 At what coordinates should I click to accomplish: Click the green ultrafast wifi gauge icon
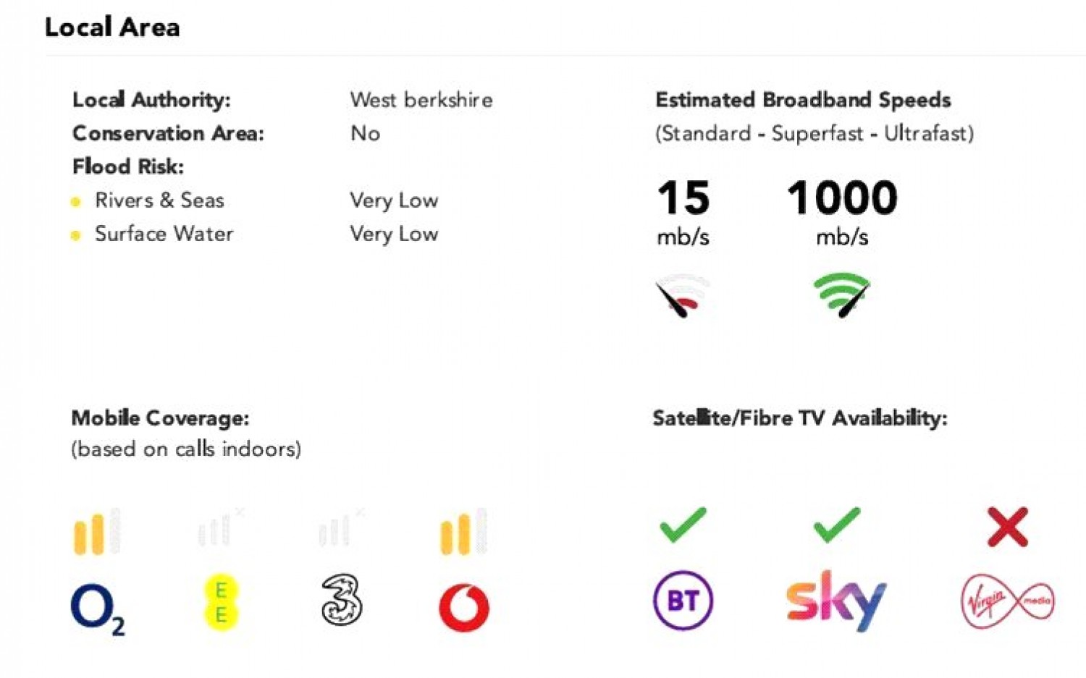842,294
